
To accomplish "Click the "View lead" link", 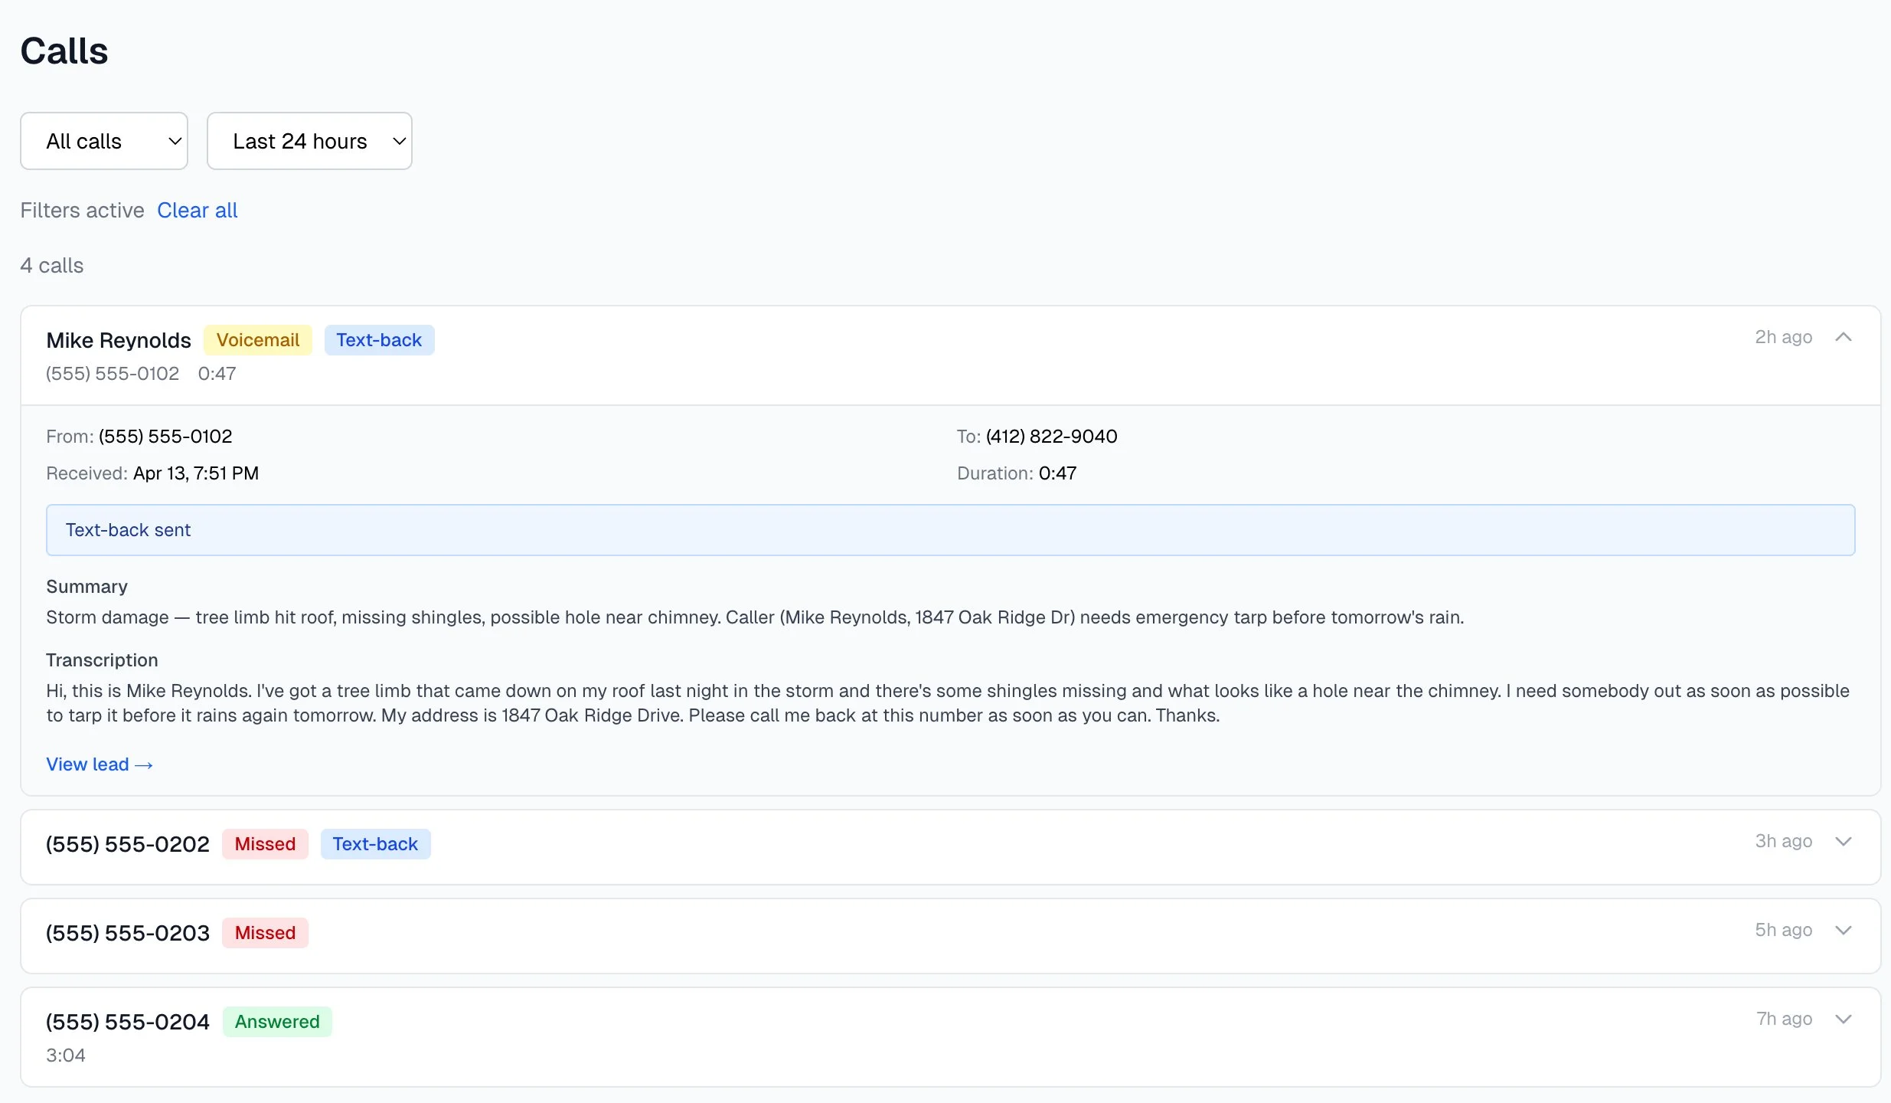I will point(98,764).
